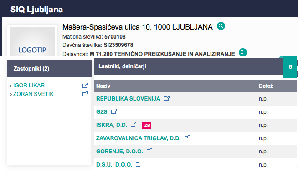Image resolution: width=298 pixels, height=172 pixels.
Task: Sort by the Naziv column header
Action: click(x=103, y=86)
